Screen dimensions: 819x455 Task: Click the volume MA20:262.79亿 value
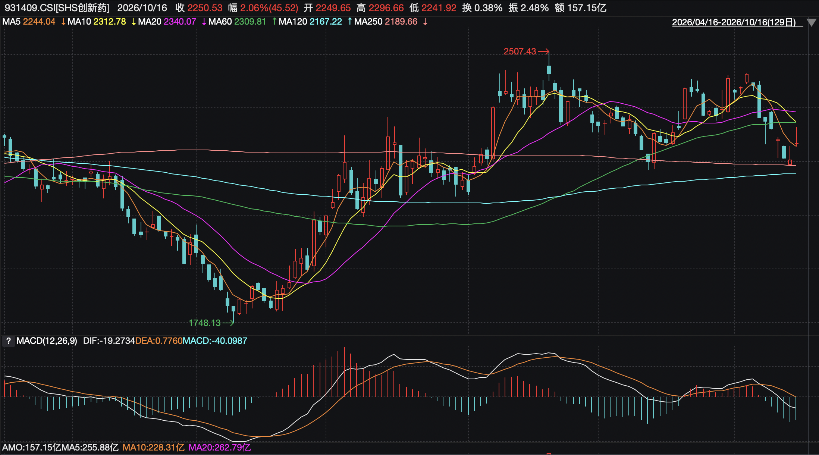[220, 448]
